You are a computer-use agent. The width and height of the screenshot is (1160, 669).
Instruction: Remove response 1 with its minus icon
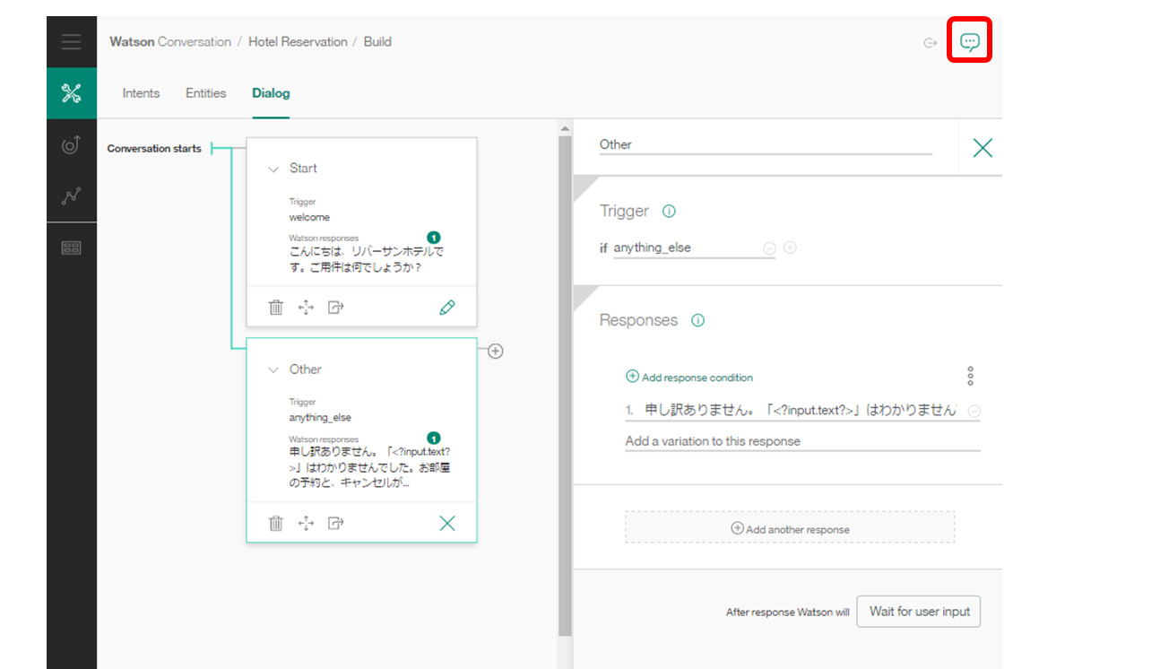pyautogui.click(x=974, y=412)
